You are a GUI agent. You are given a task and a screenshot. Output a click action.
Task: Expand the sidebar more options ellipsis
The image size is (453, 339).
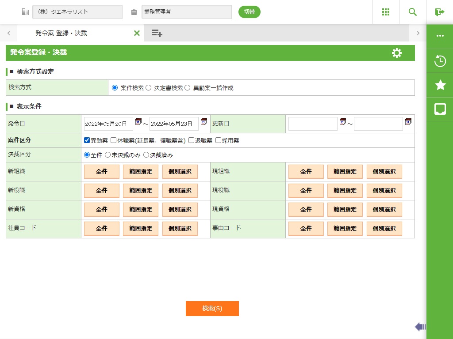click(x=440, y=36)
